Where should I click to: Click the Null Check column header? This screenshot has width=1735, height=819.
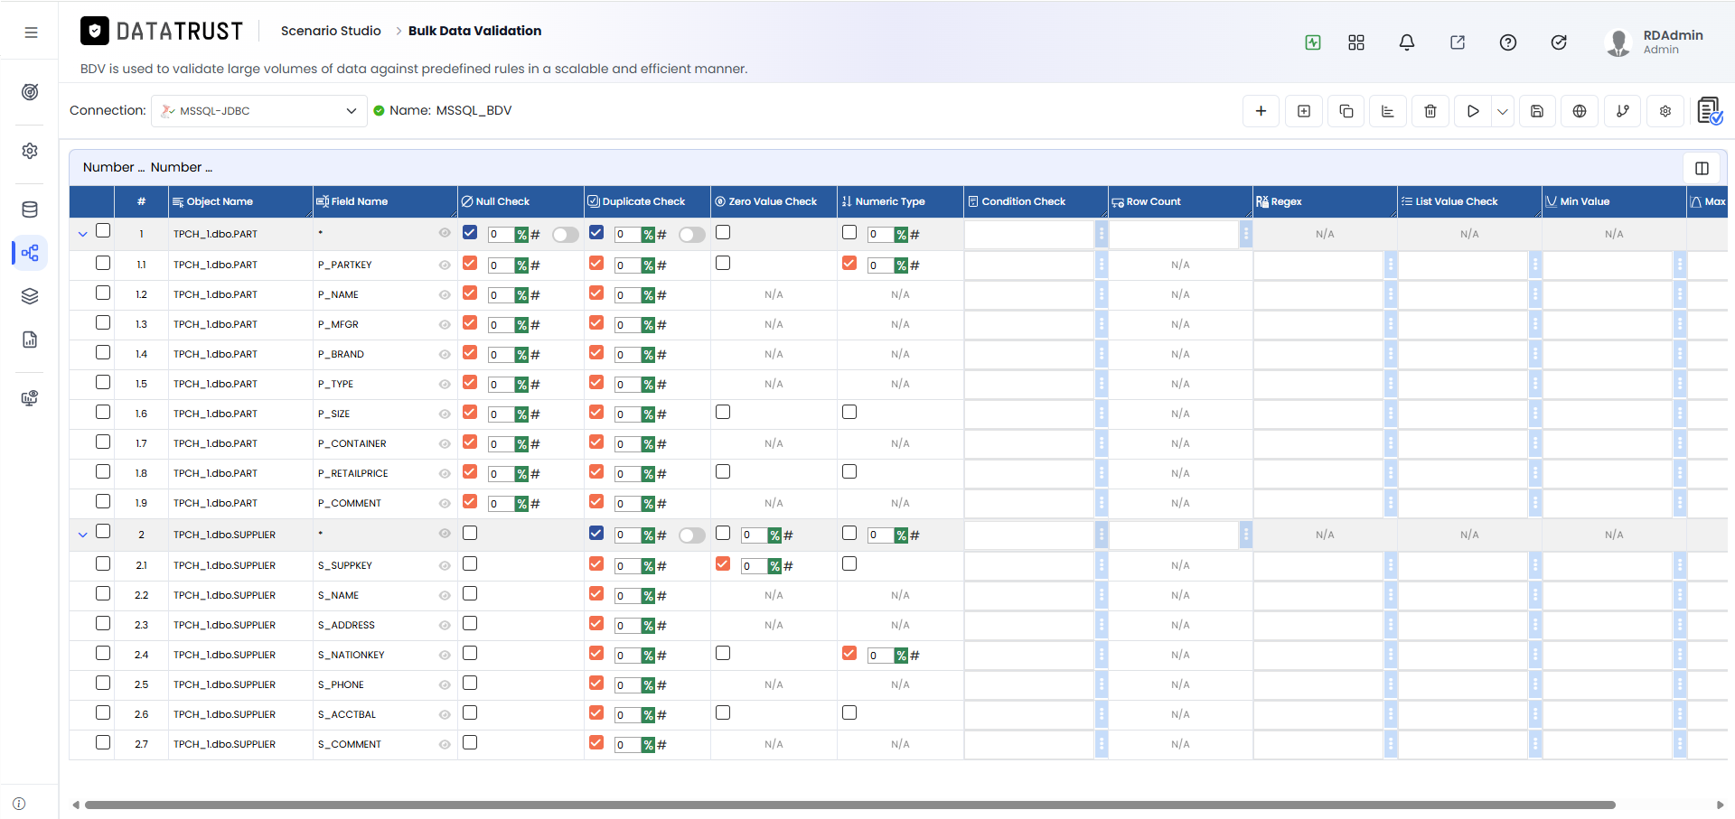(x=520, y=201)
